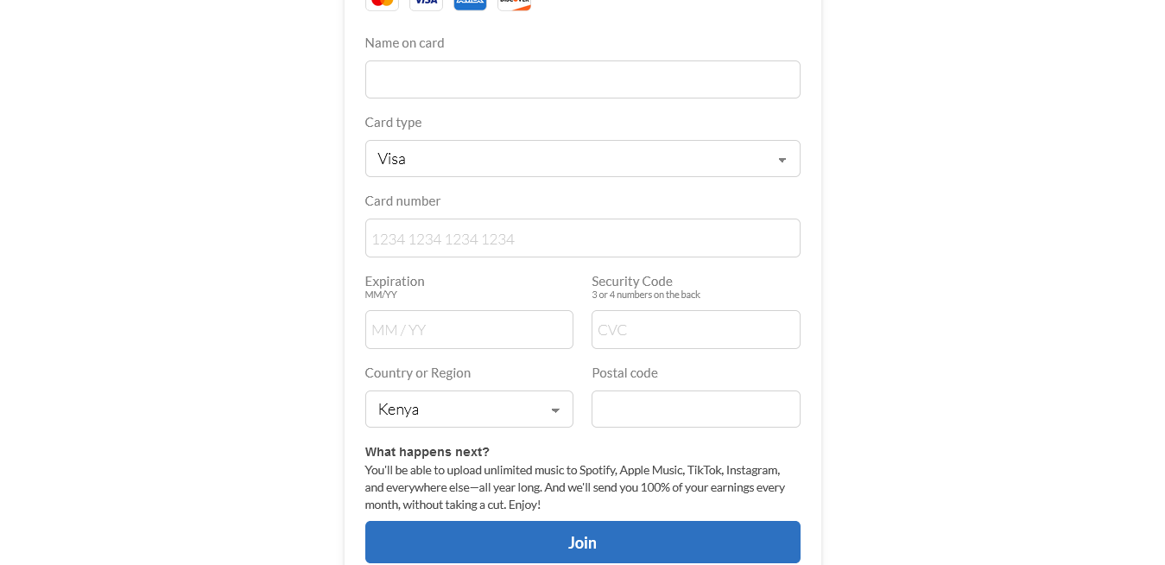The width and height of the screenshot is (1165, 565).
Task: Click the Country or Region dropdown arrow
Action: 555,410
